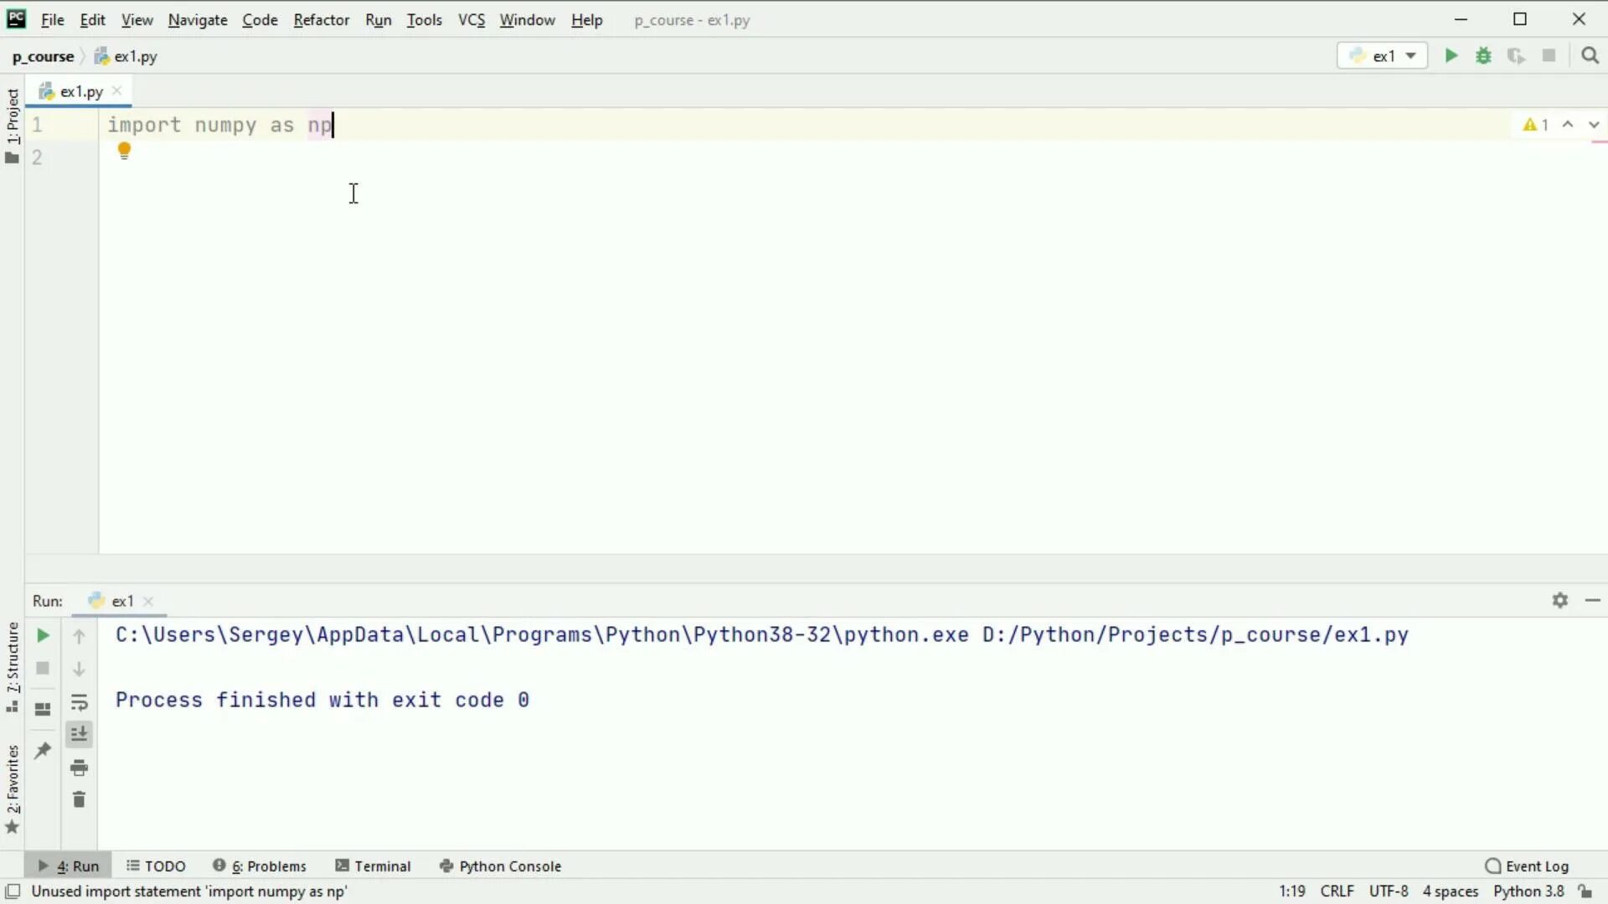Open the ex1 run configuration dropdown
1608x904 pixels.
click(x=1383, y=56)
